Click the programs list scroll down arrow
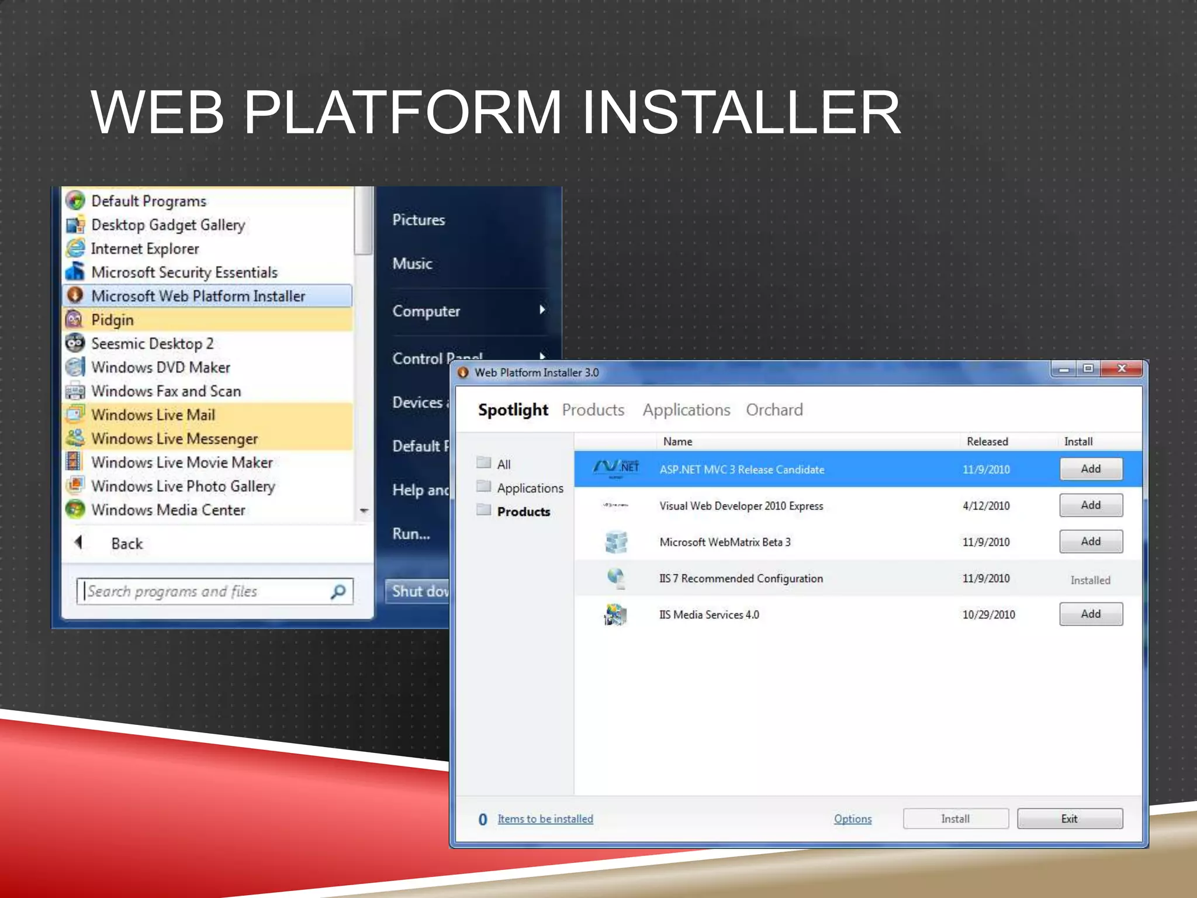Image resolution: width=1197 pixels, height=898 pixels. tap(364, 510)
